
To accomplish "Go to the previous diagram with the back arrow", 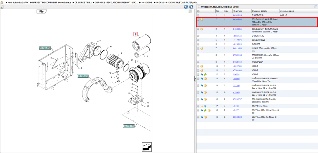I will point(186,7).
